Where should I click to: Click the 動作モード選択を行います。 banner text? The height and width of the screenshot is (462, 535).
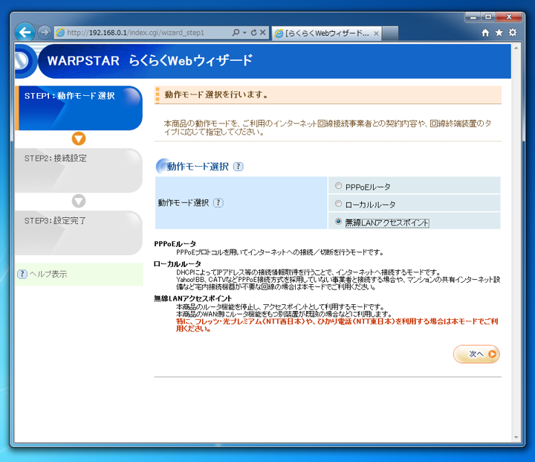click(217, 94)
